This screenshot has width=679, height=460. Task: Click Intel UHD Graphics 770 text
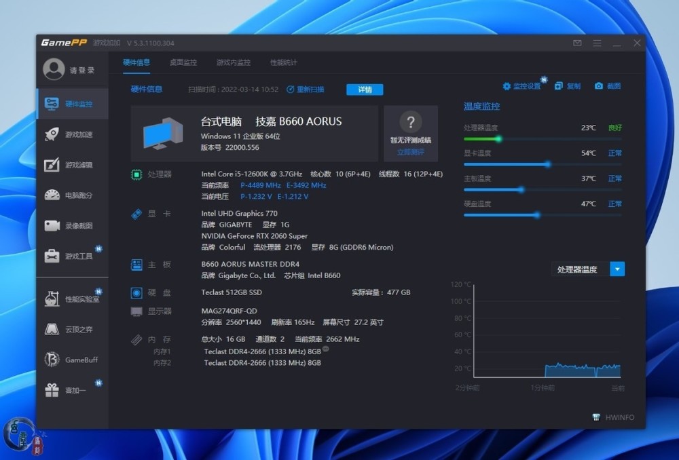(x=239, y=213)
